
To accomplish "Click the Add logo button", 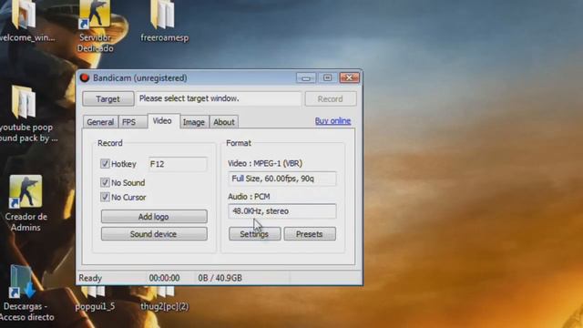I will [x=154, y=217].
